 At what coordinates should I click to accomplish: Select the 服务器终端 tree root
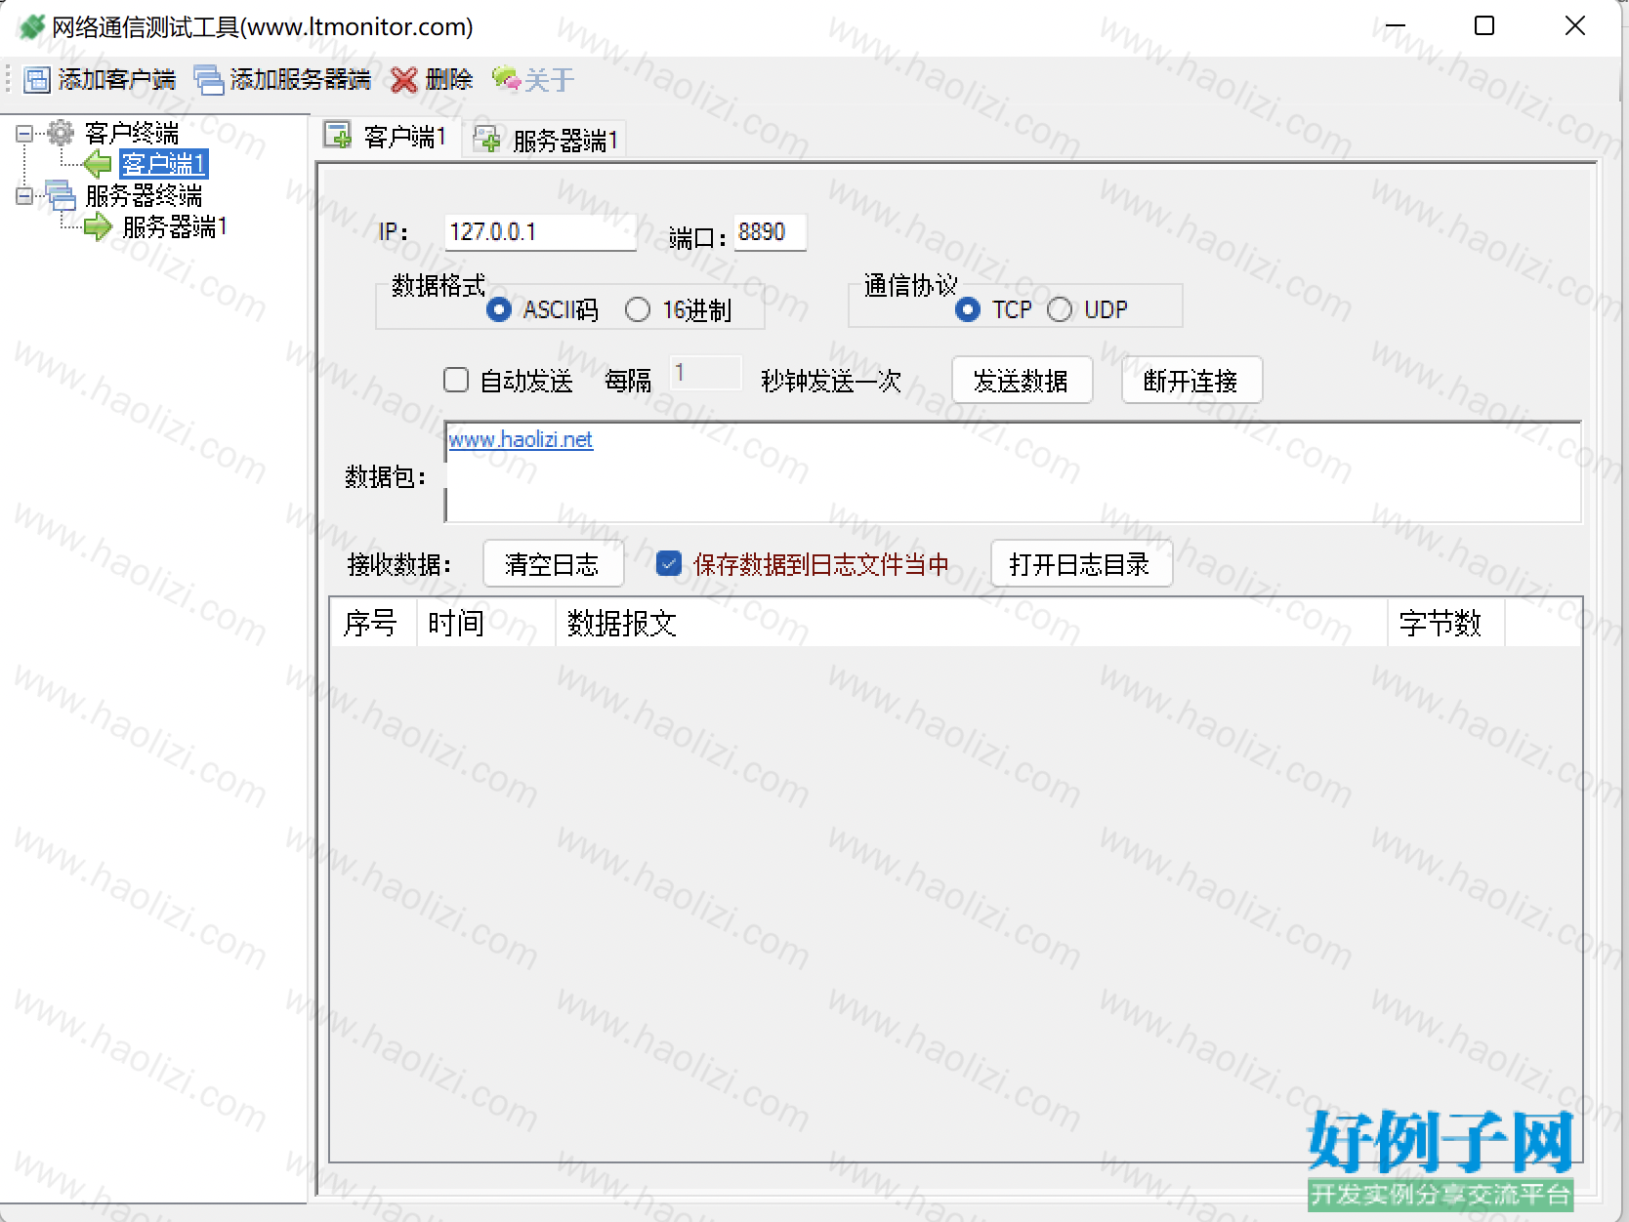click(x=144, y=195)
